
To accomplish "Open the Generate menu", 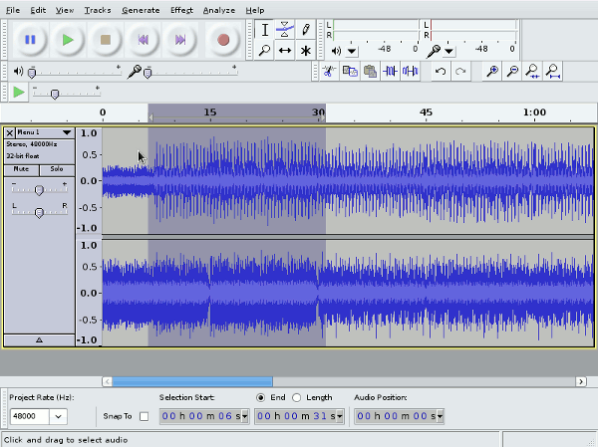I will [140, 9].
